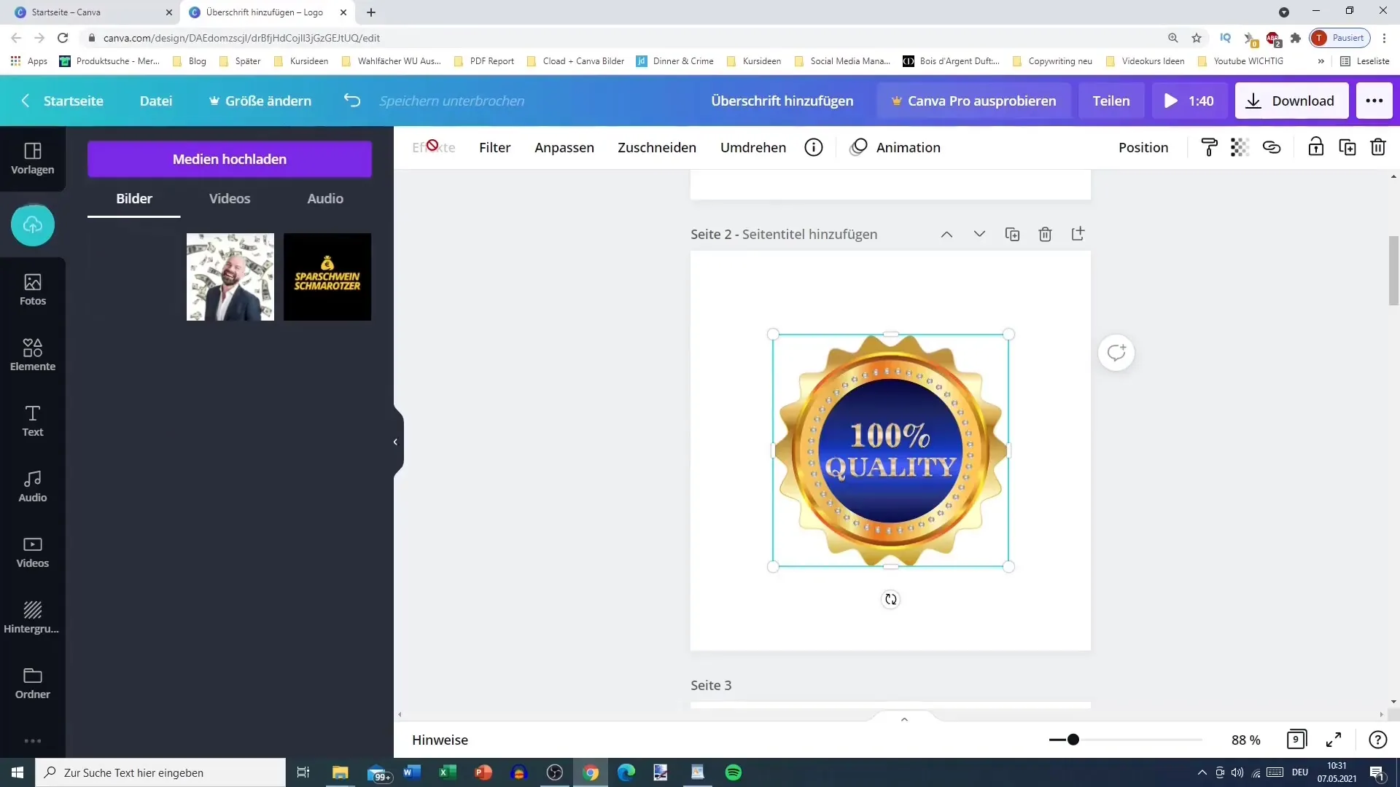
Task: Select the Position tool icon
Action: point(1143,147)
